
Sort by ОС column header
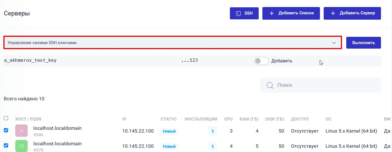328,119
